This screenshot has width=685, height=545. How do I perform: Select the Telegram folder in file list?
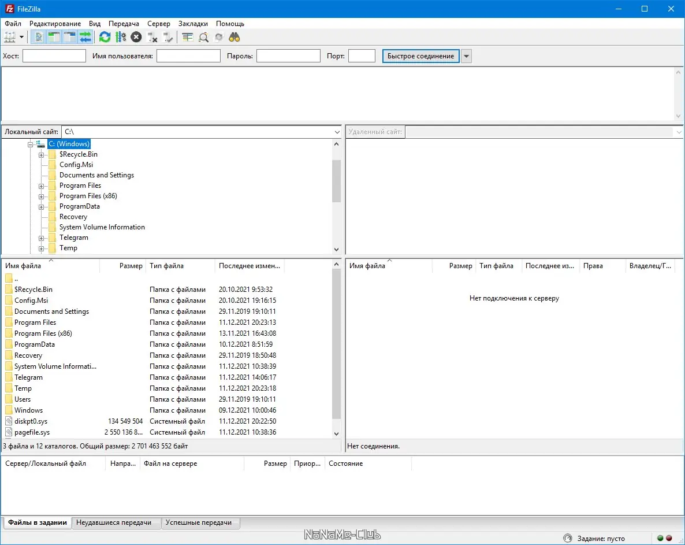coord(28,377)
